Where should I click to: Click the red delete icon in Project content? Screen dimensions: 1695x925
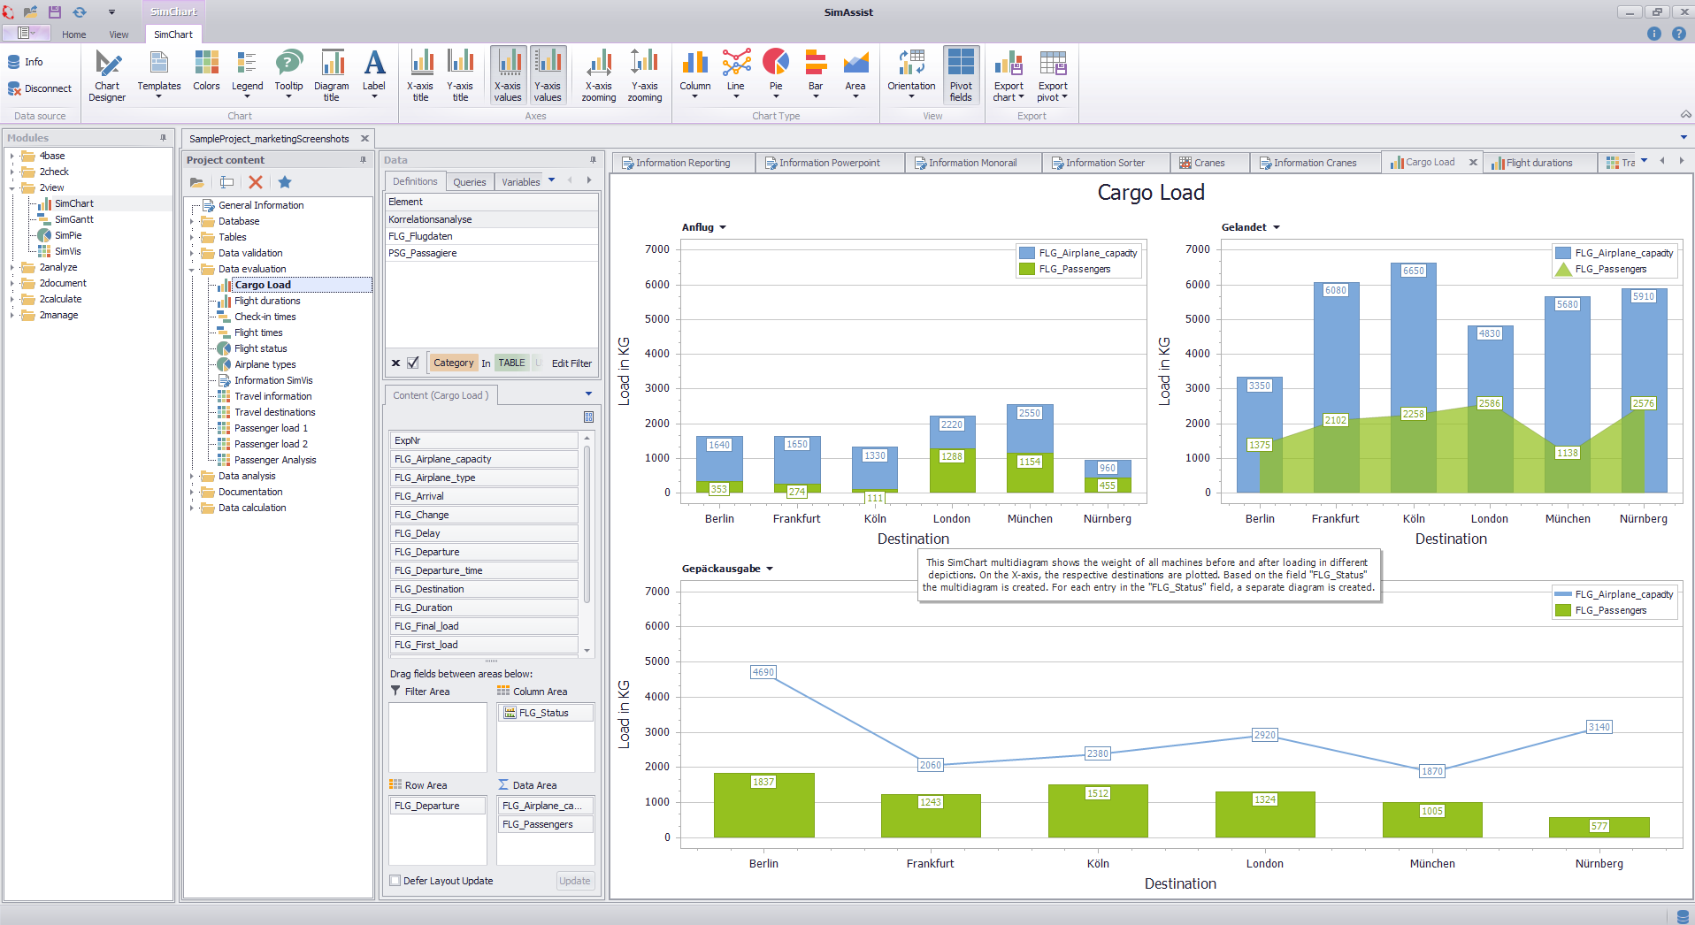256,182
